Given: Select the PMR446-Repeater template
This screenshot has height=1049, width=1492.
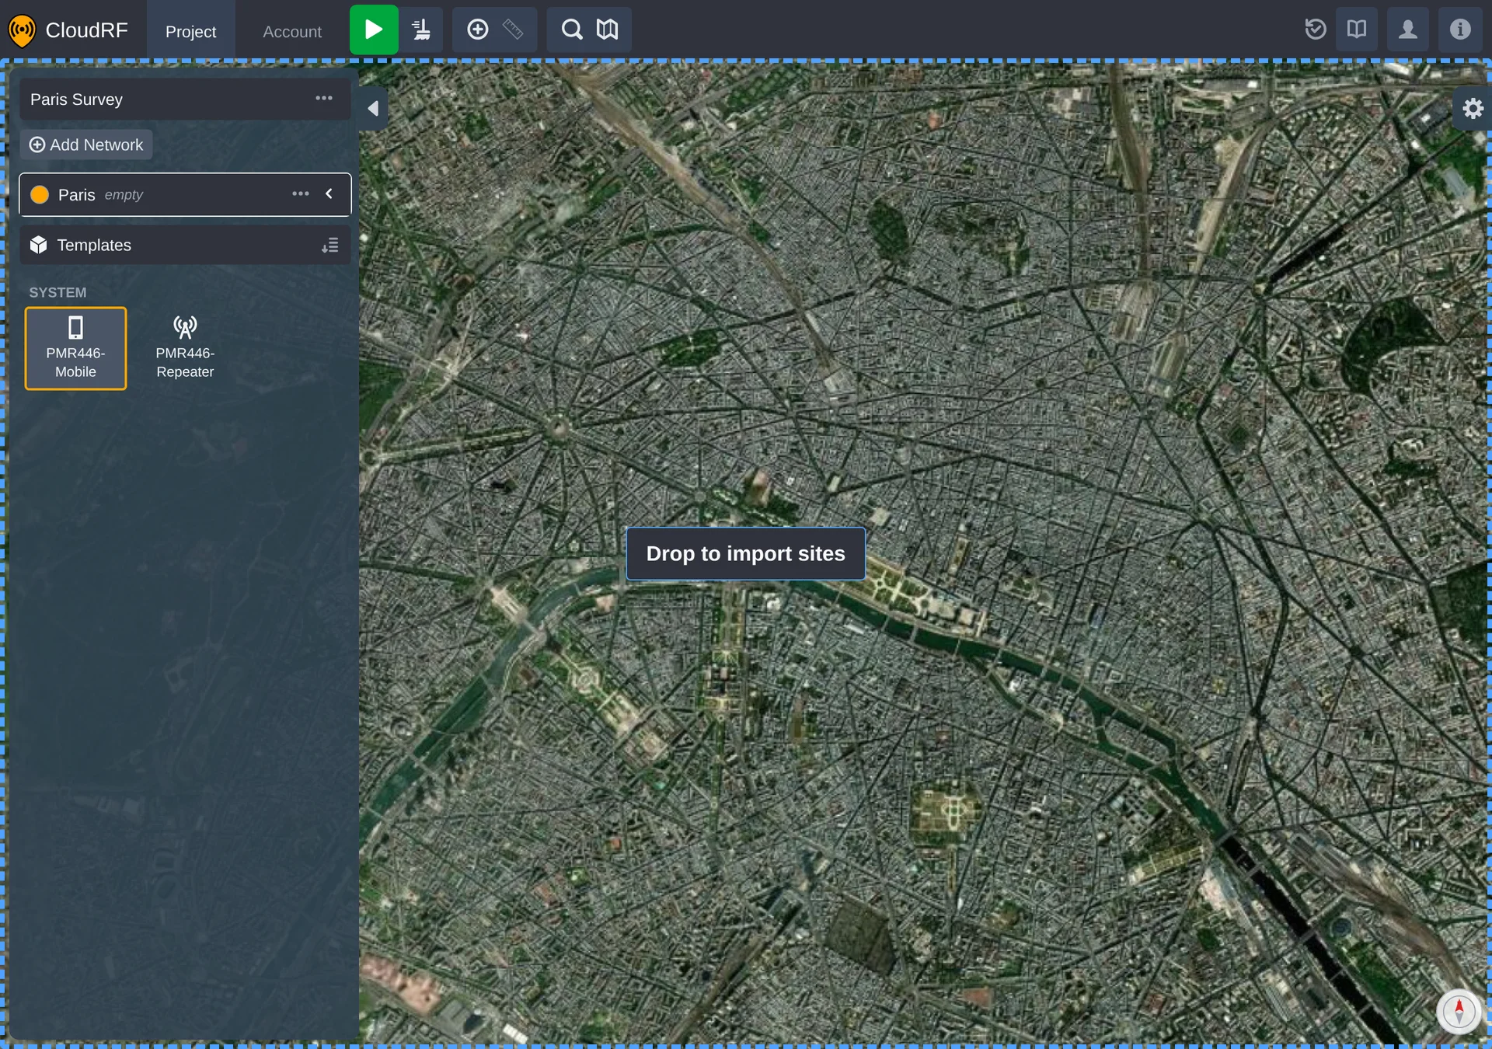Looking at the screenshot, I should click(185, 348).
